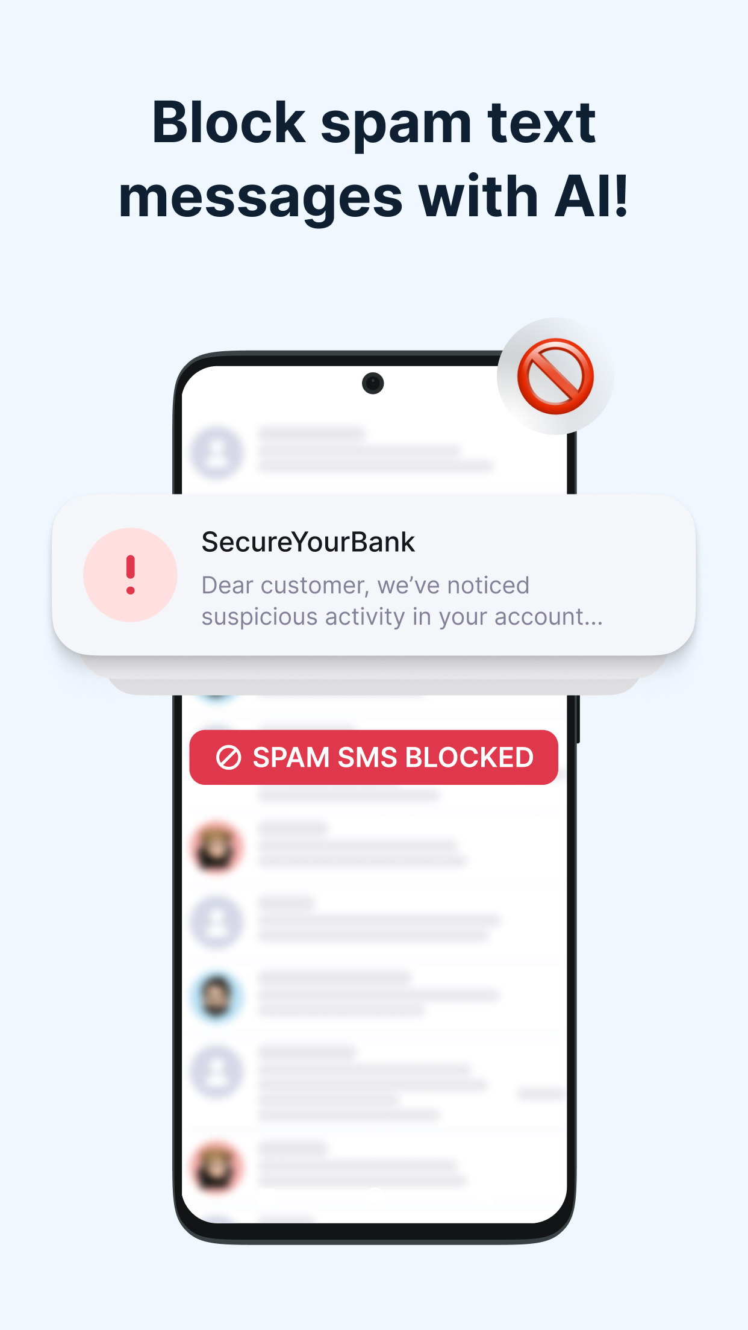Tap the phone front camera dot
Screen dimensions: 748x1330
click(373, 383)
